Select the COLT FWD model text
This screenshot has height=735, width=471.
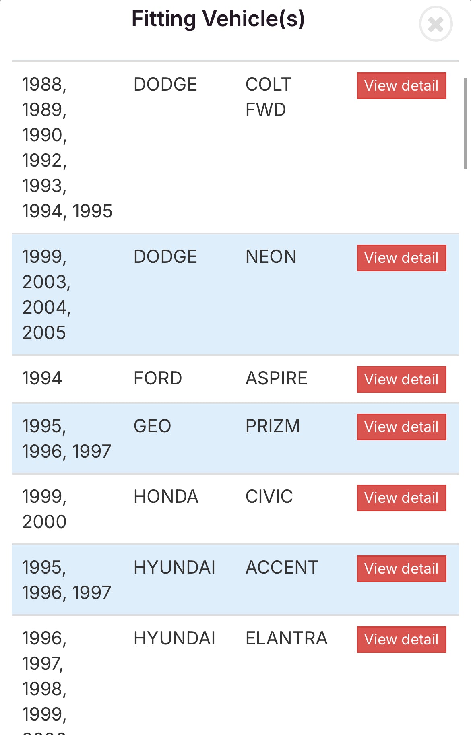[x=268, y=97]
